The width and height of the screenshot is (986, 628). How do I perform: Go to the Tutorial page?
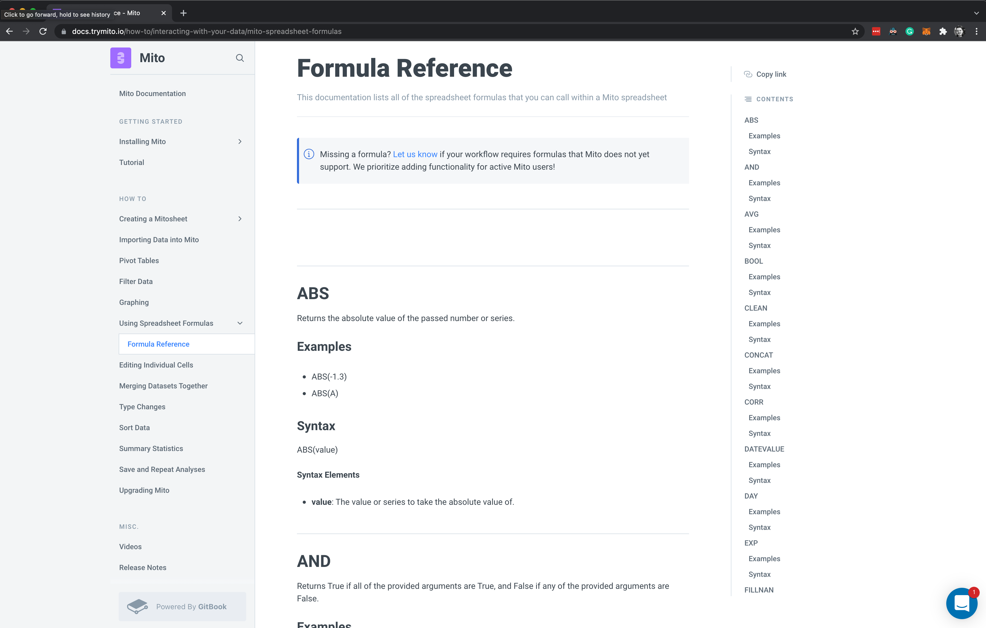click(131, 162)
